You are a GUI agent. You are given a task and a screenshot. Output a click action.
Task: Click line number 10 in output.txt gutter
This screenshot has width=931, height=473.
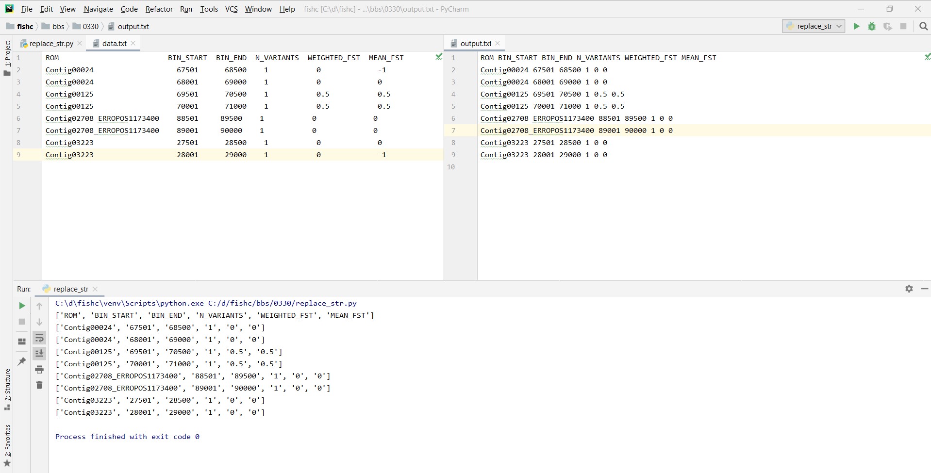[x=451, y=167]
